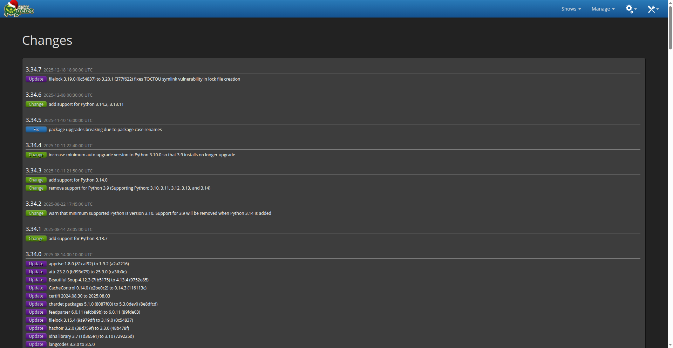Open the gear config menu icon
673x348 pixels.
[x=631, y=9]
